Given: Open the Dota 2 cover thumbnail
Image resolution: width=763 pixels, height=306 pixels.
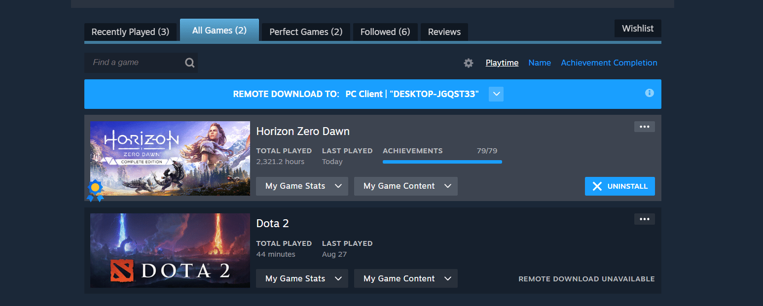Looking at the screenshot, I should tap(170, 251).
